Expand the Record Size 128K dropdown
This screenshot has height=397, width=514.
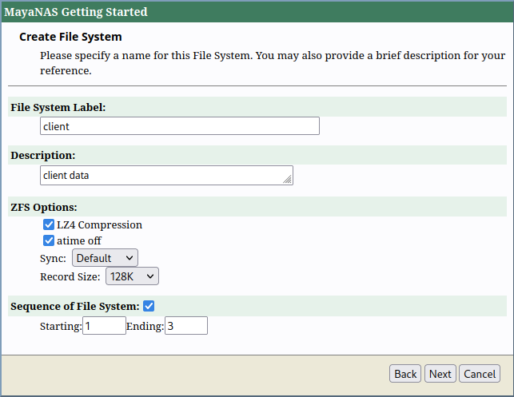(132, 276)
